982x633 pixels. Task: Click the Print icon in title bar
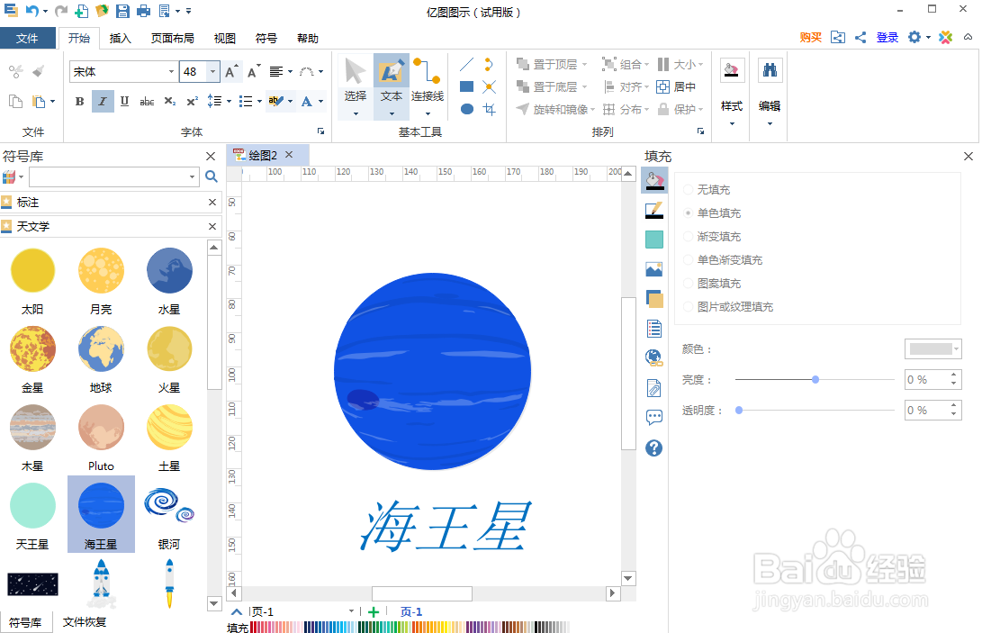(143, 11)
